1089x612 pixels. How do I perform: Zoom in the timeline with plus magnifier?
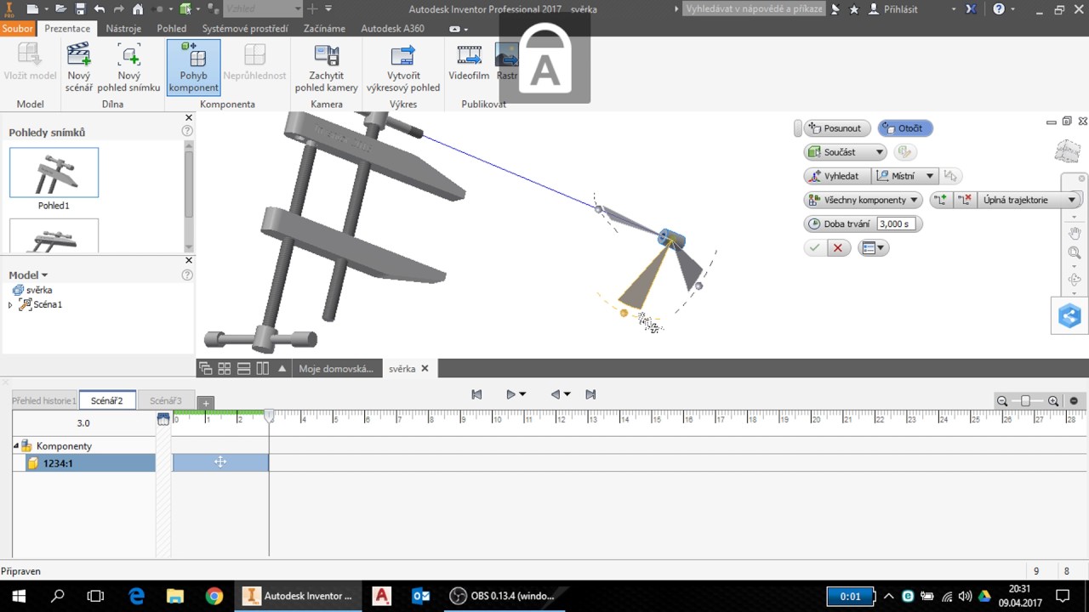pyautogui.click(x=1053, y=401)
